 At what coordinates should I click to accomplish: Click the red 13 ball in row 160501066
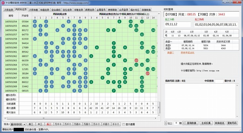pyautogui.click(x=148, y=73)
